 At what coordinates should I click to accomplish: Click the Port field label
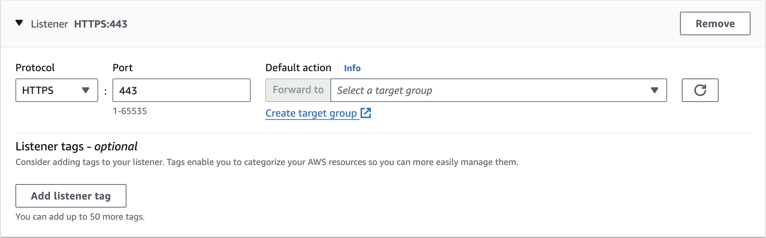122,68
